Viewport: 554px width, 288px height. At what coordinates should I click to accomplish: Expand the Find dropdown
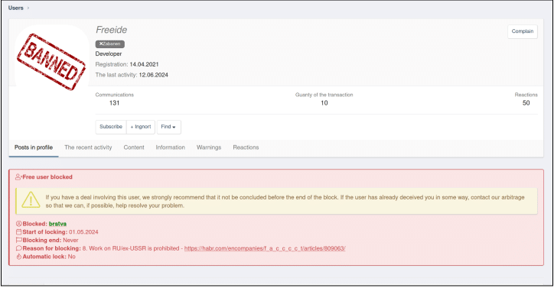click(168, 127)
